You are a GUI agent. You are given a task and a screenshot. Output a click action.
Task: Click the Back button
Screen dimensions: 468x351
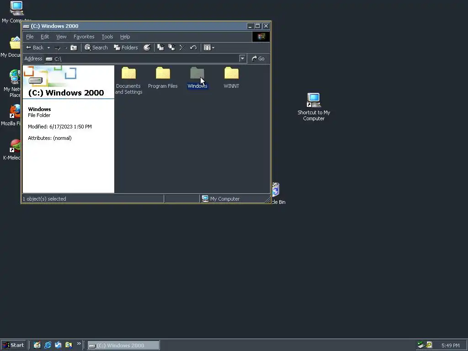35,48
